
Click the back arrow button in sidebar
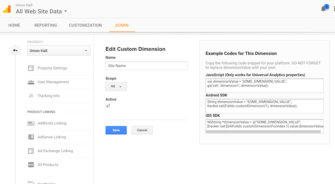click(x=15, y=51)
